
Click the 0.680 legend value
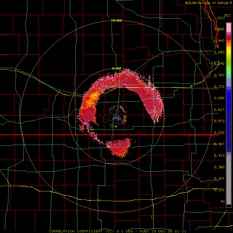[x=219, y=98]
